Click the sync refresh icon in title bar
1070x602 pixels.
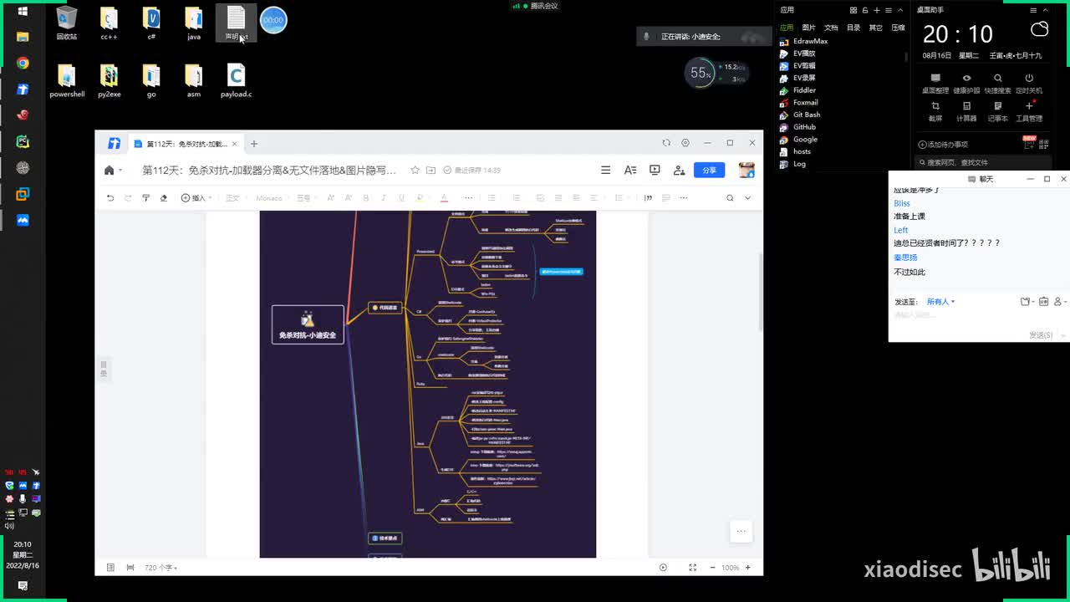666,143
